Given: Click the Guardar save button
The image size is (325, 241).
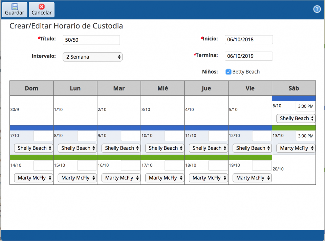Looking at the screenshot, I should pos(15,9).
